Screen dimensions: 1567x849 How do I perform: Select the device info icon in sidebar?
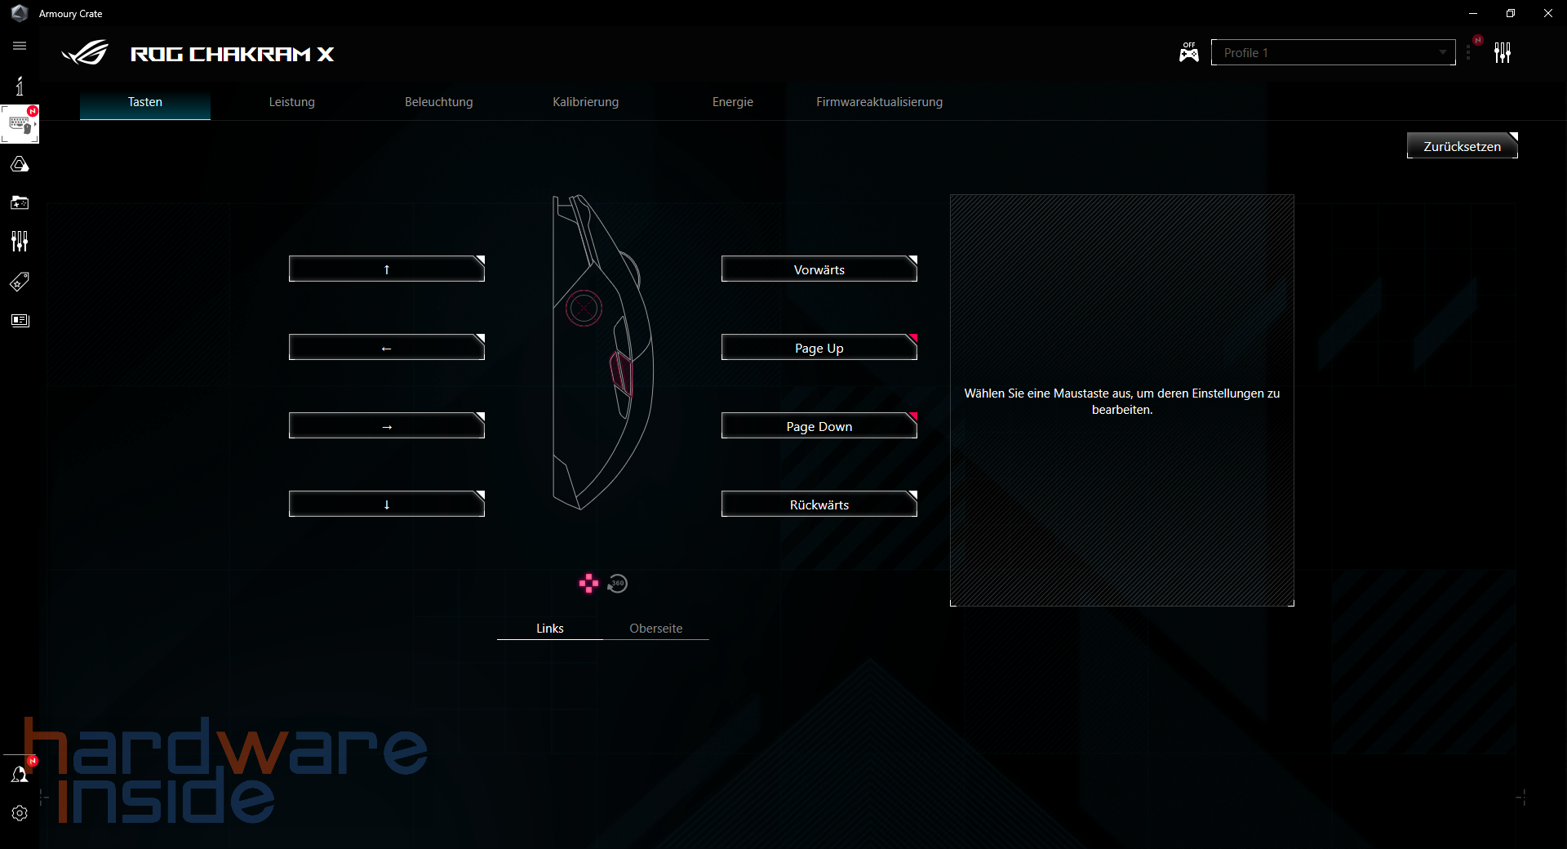click(20, 85)
